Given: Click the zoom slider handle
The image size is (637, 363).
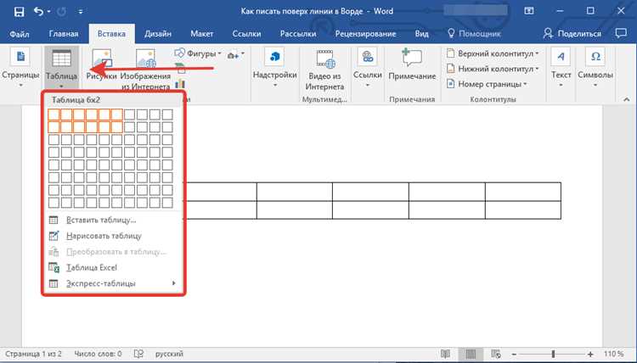Looking at the screenshot, I should [x=553, y=354].
